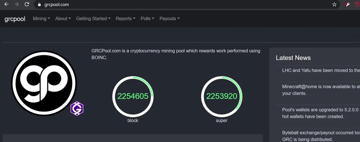Expand the Polls menu
This screenshot has width=360, height=142.
pyautogui.click(x=147, y=19)
